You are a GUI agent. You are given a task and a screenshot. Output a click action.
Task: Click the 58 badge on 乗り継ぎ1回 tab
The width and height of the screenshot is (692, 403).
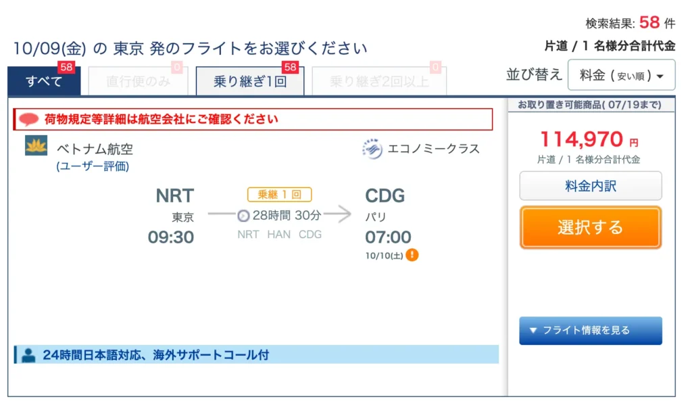290,67
